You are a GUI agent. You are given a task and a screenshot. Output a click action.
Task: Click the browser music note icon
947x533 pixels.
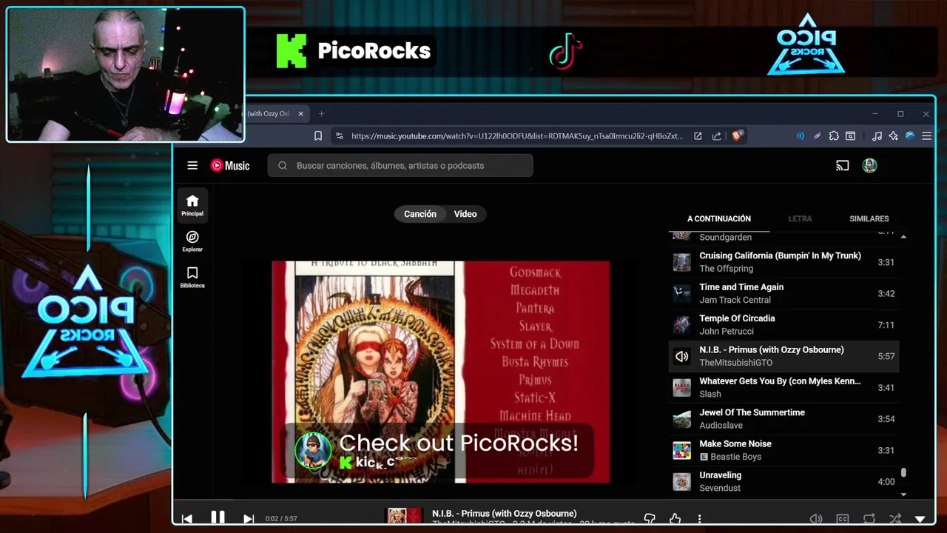coord(877,136)
